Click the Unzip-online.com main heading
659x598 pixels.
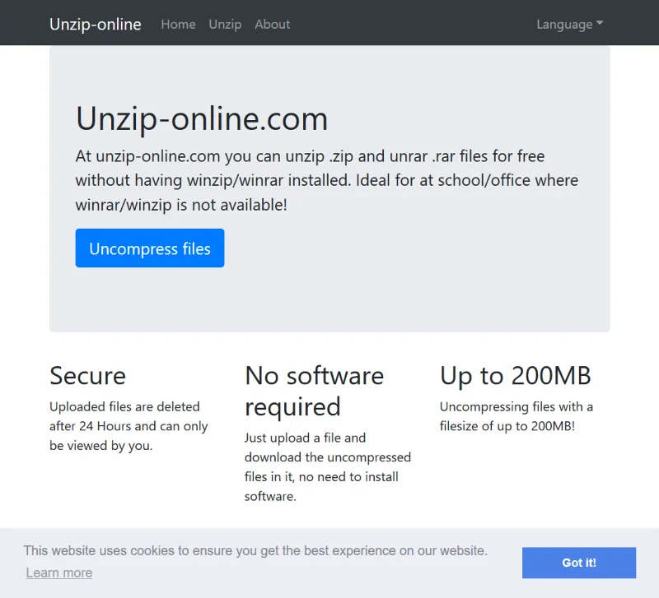[201, 119]
